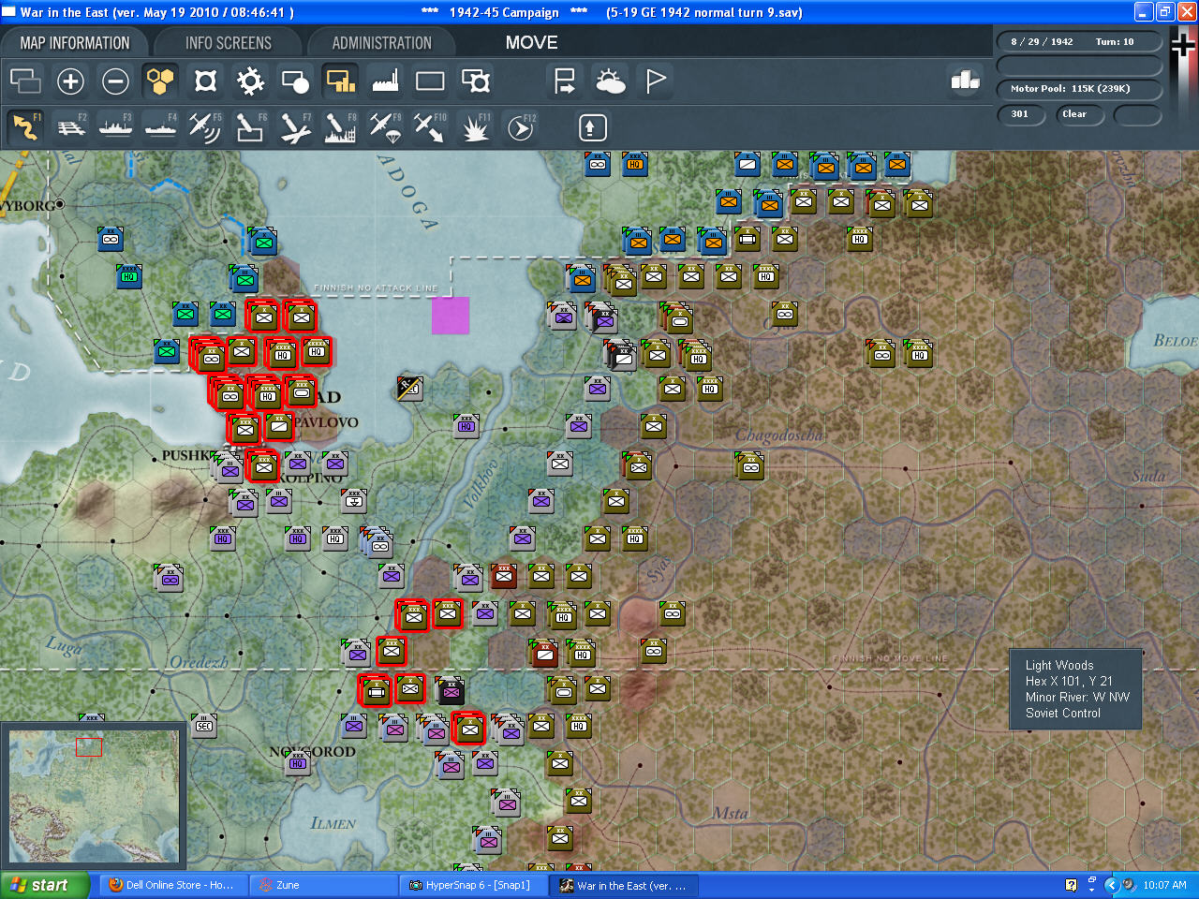Select the F8 bomb city mode
The width and height of the screenshot is (1199, 899).
(340, 127)
